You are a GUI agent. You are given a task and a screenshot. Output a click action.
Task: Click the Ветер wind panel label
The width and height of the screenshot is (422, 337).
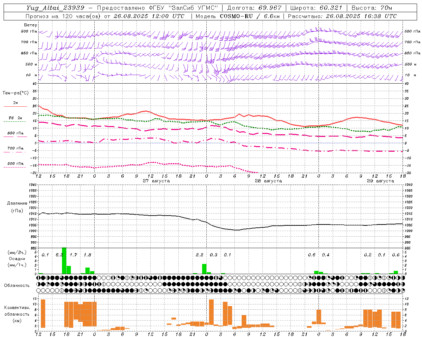(31, 25)
